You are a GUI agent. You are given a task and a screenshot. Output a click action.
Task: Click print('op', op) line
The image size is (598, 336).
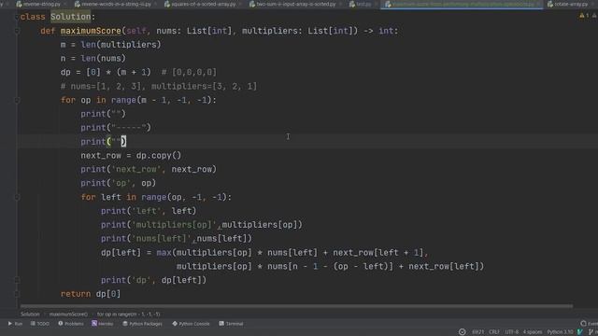click(x=119, y=183)
